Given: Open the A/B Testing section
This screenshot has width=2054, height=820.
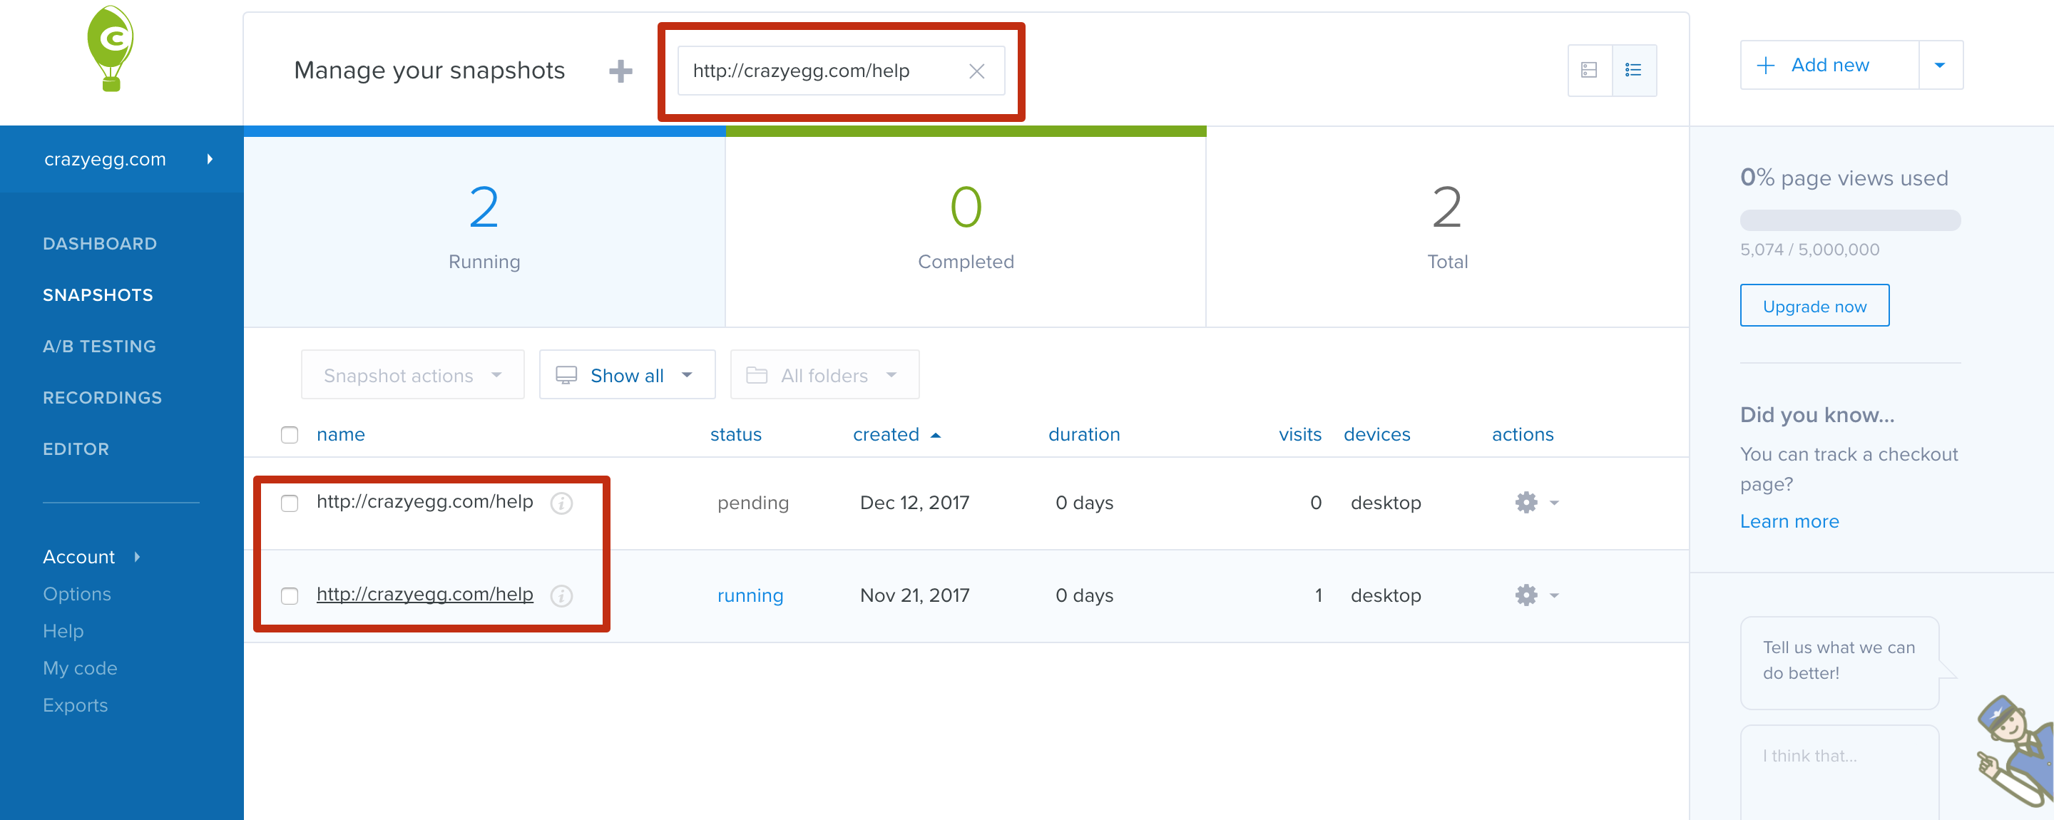Looking at the screenshot, I should point(100,347).
